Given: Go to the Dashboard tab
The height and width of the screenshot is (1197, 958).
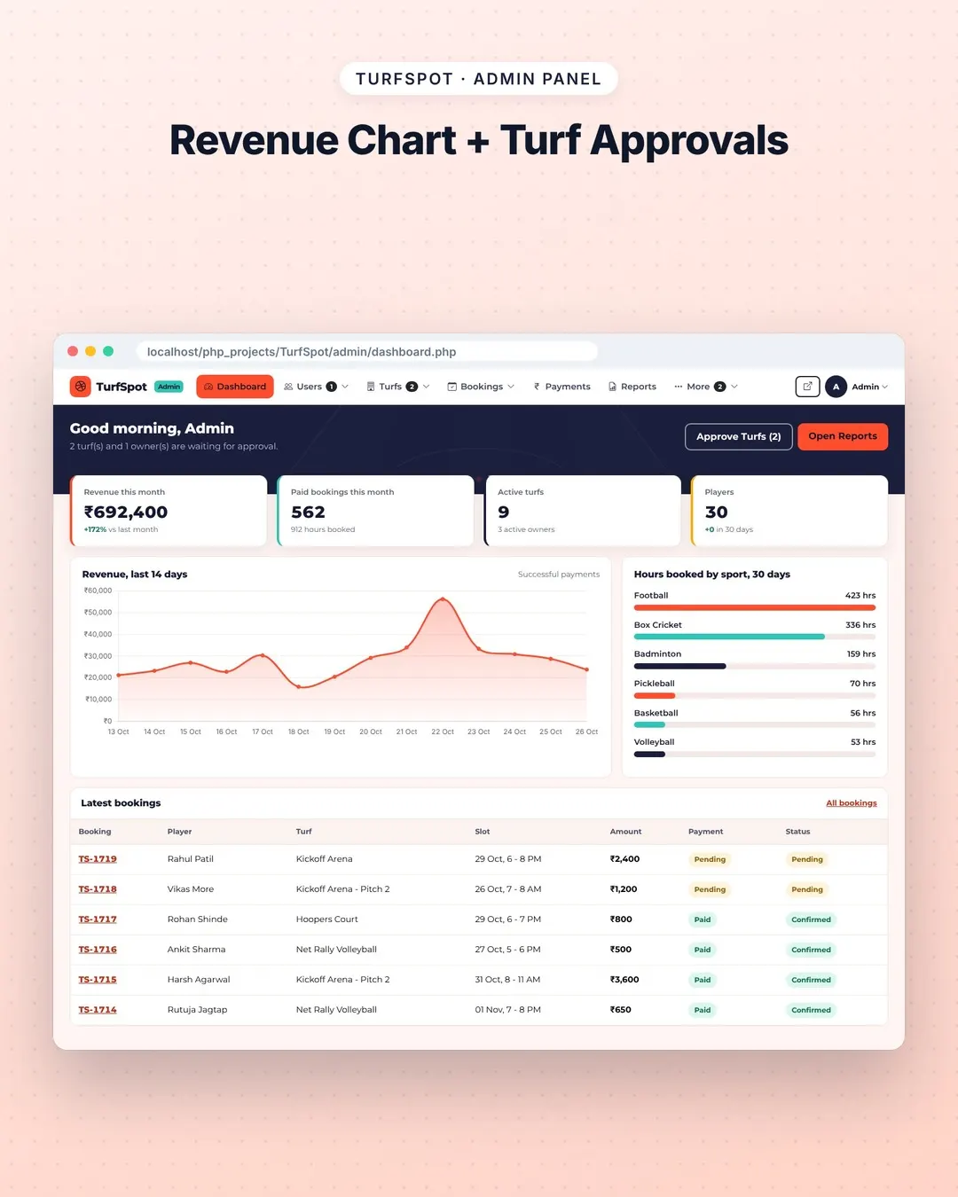Looking at the screenshot, I should (235, 387).
